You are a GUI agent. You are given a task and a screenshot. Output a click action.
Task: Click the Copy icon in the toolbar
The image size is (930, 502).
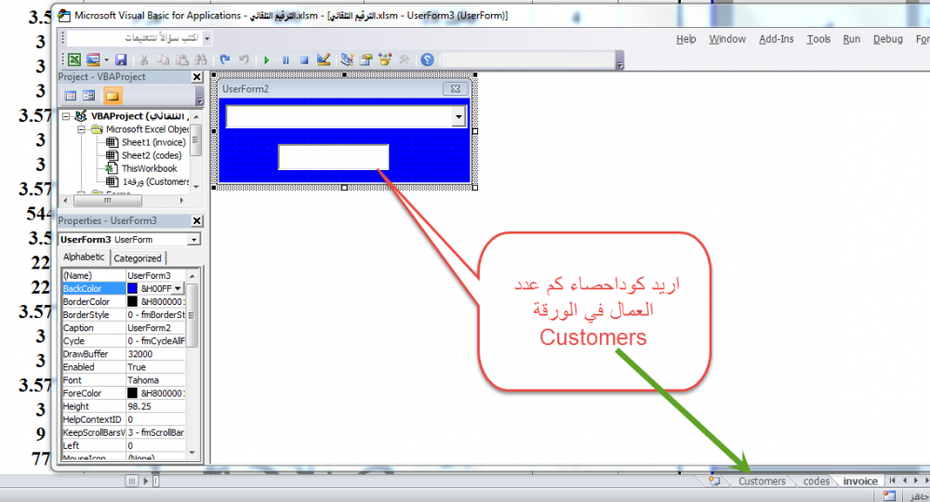pos(163,59)
